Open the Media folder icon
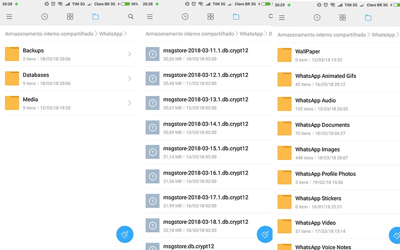 click(12, 103)
